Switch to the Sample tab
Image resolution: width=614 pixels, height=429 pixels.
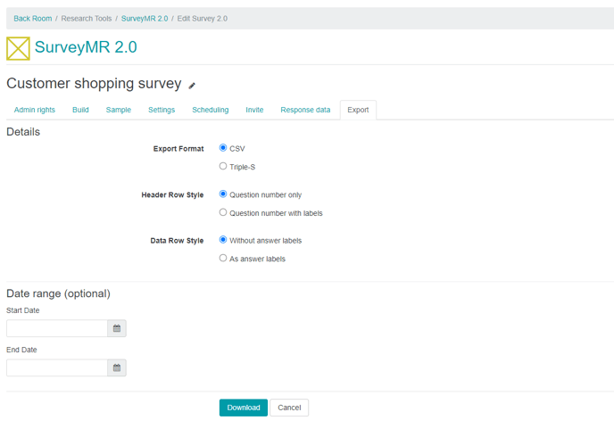pyautogui.click(x=119, y=110)
